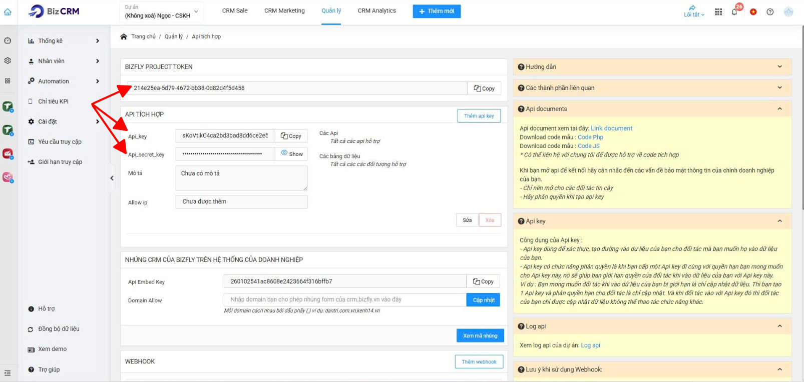Click the Thêm api key button
804x382 pixels.
[x=479, y=116]
